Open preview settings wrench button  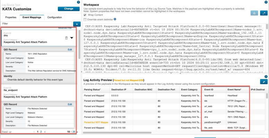tap(264, 81)
